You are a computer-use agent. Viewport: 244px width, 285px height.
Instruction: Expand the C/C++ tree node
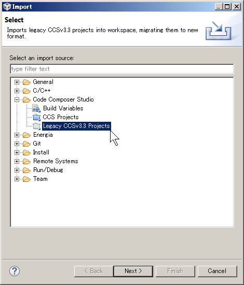pyautogui.click(x=17, y=91)
